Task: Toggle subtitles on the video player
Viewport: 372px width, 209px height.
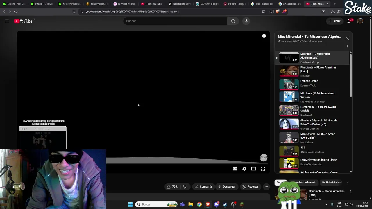Action: (x=235, y=169)
